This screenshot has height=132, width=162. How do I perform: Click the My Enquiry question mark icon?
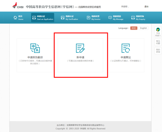coord(133,18)
